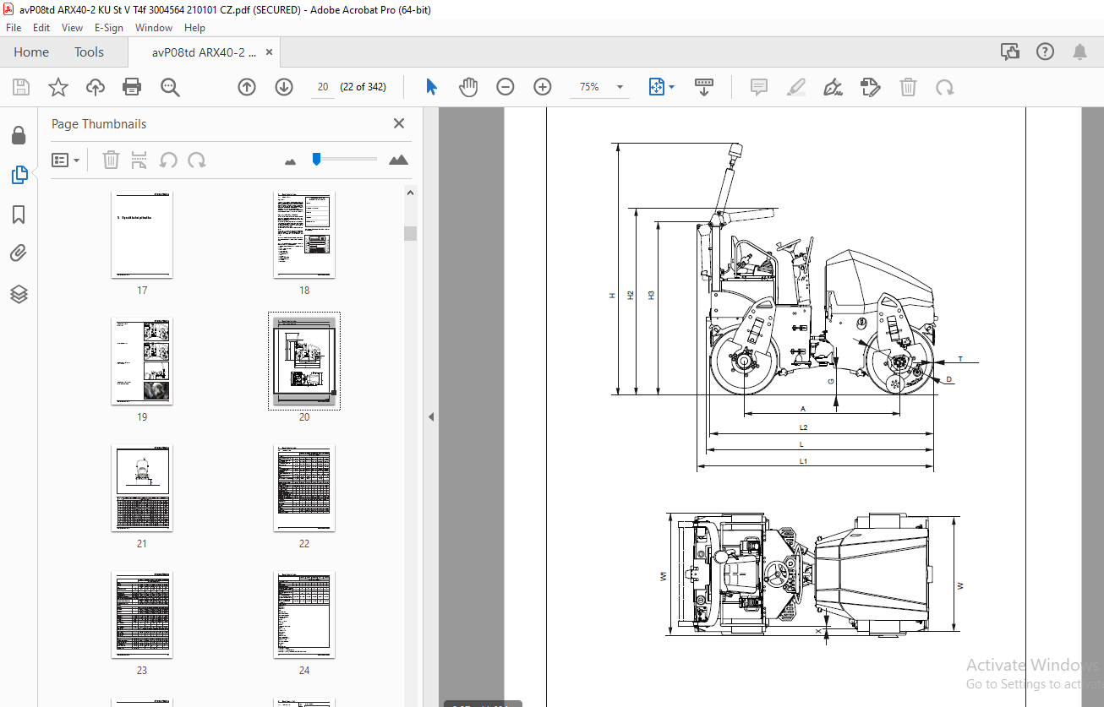
Task: Select page 19 thumbnail
Action: tap(142, 361)
